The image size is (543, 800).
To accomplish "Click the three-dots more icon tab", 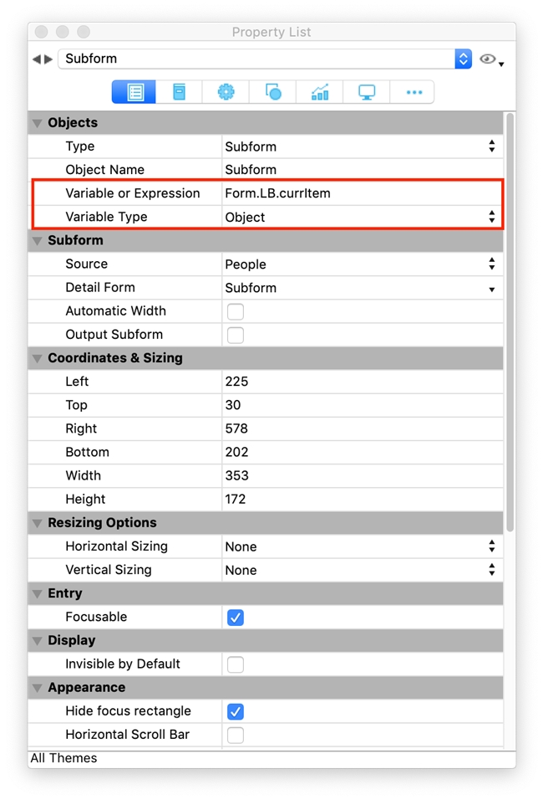I will (x=414, y=92).
